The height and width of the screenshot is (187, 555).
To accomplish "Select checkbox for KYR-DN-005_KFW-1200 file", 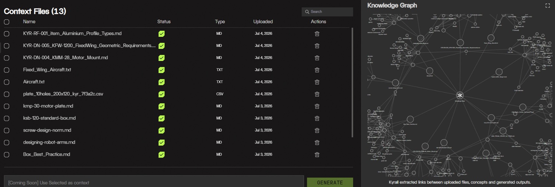I will click(7, 46).
